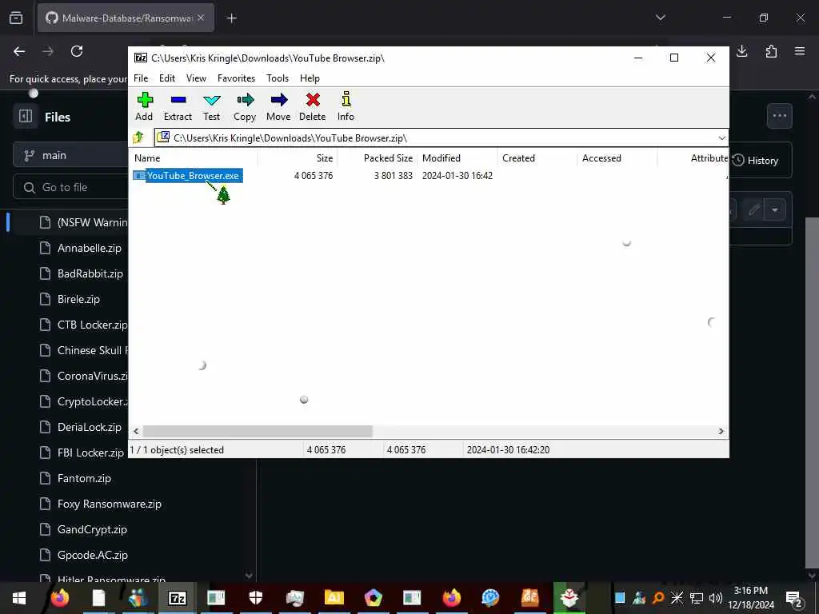Open the View menu
Viewport: 819px width, 614px height.
tap(197, 78)
